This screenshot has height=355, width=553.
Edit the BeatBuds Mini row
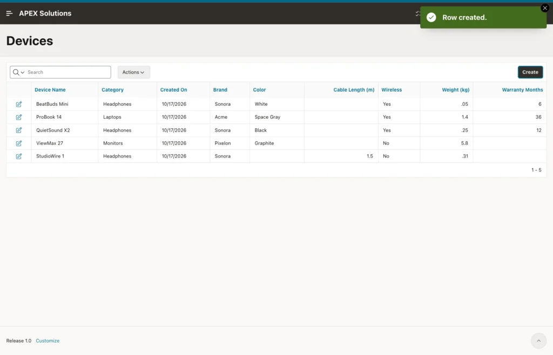pyautogui.click(x=19, y=104)
